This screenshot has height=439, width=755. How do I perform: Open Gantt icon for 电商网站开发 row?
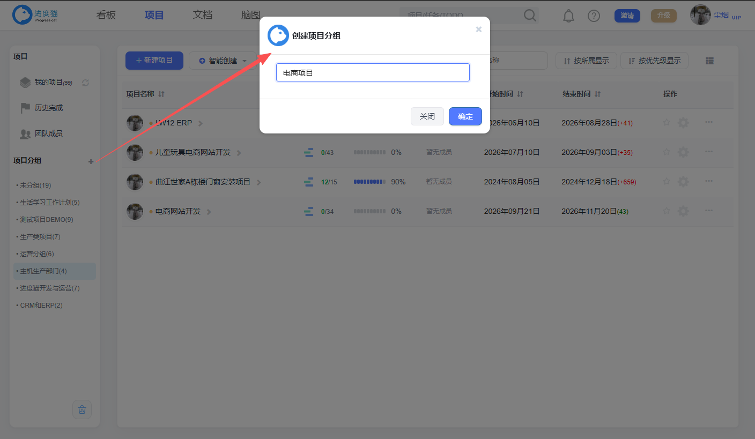tap(308, 212)
